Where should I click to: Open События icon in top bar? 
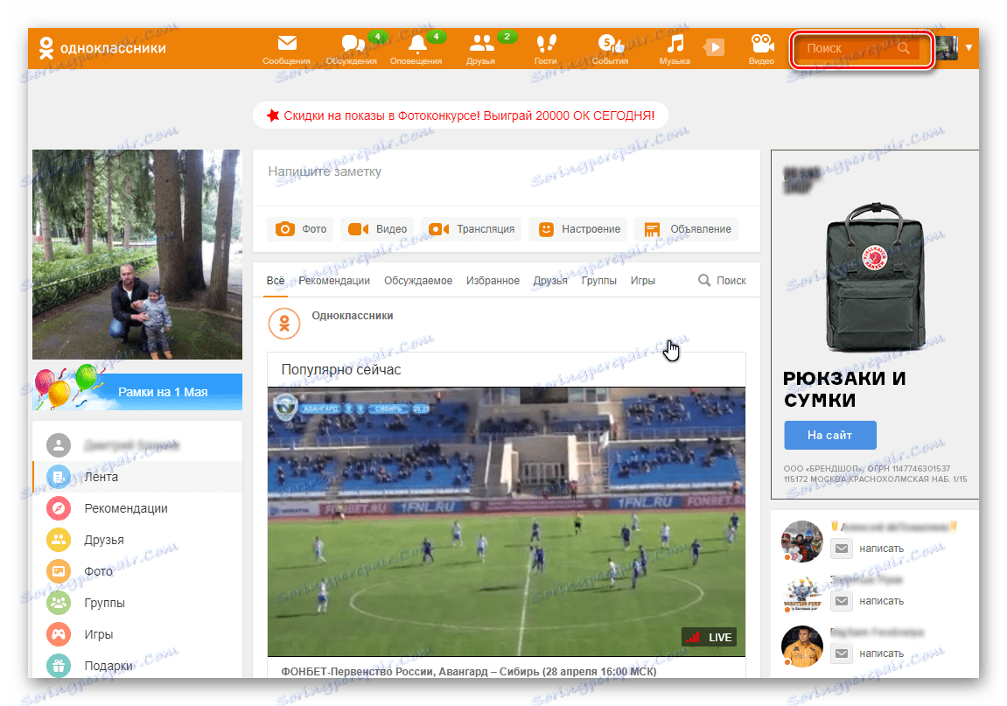pyautogui.click(x=610, y=44)
